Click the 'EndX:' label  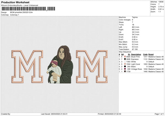point(121,37)
